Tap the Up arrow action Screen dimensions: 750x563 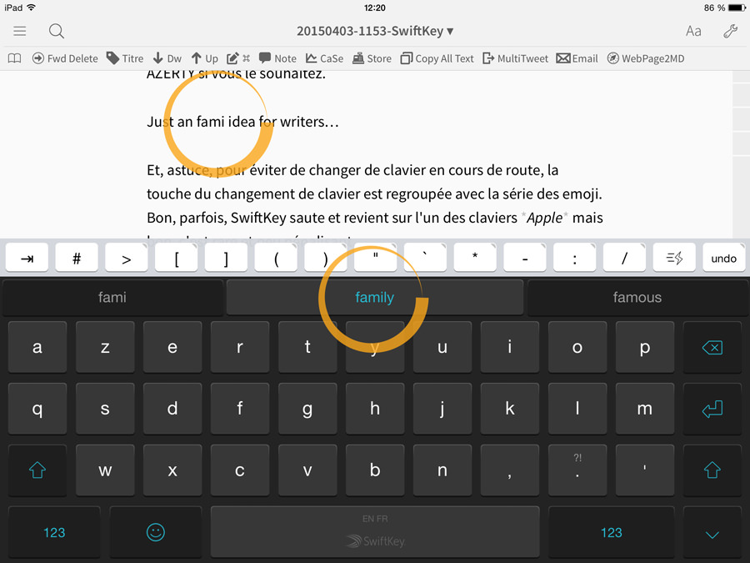[205, 58]
